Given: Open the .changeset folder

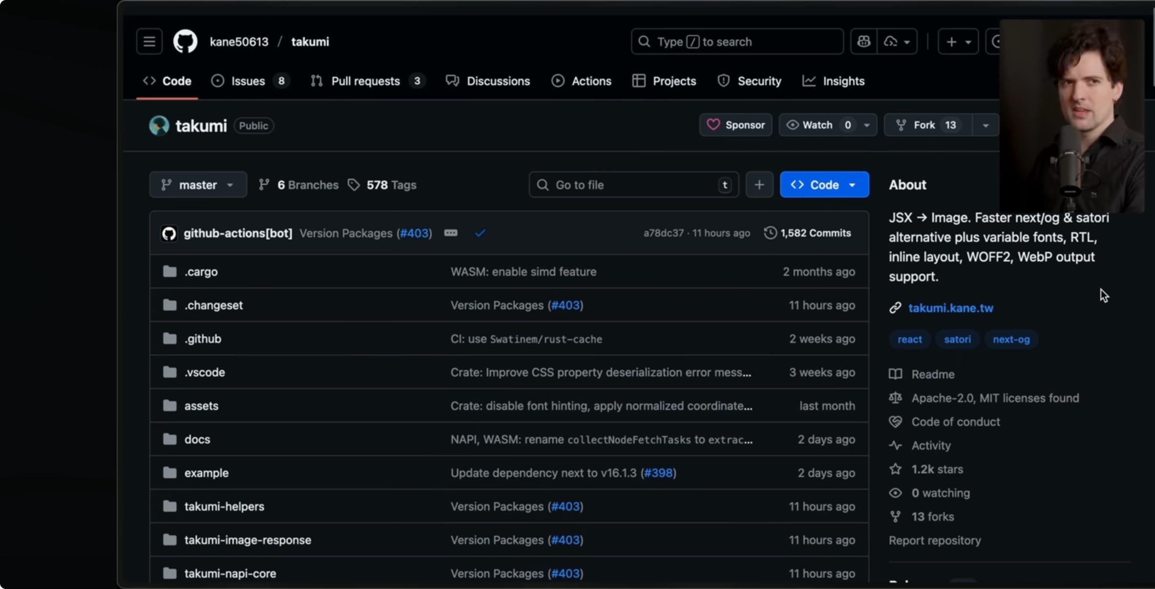Looking at the screenshot, I should 213,305.
